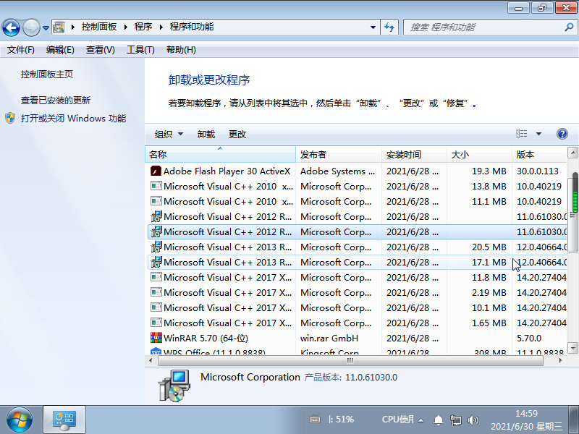Go back with the blue back arrow
The width and height of the screenshot is (579, 434).
11,27
